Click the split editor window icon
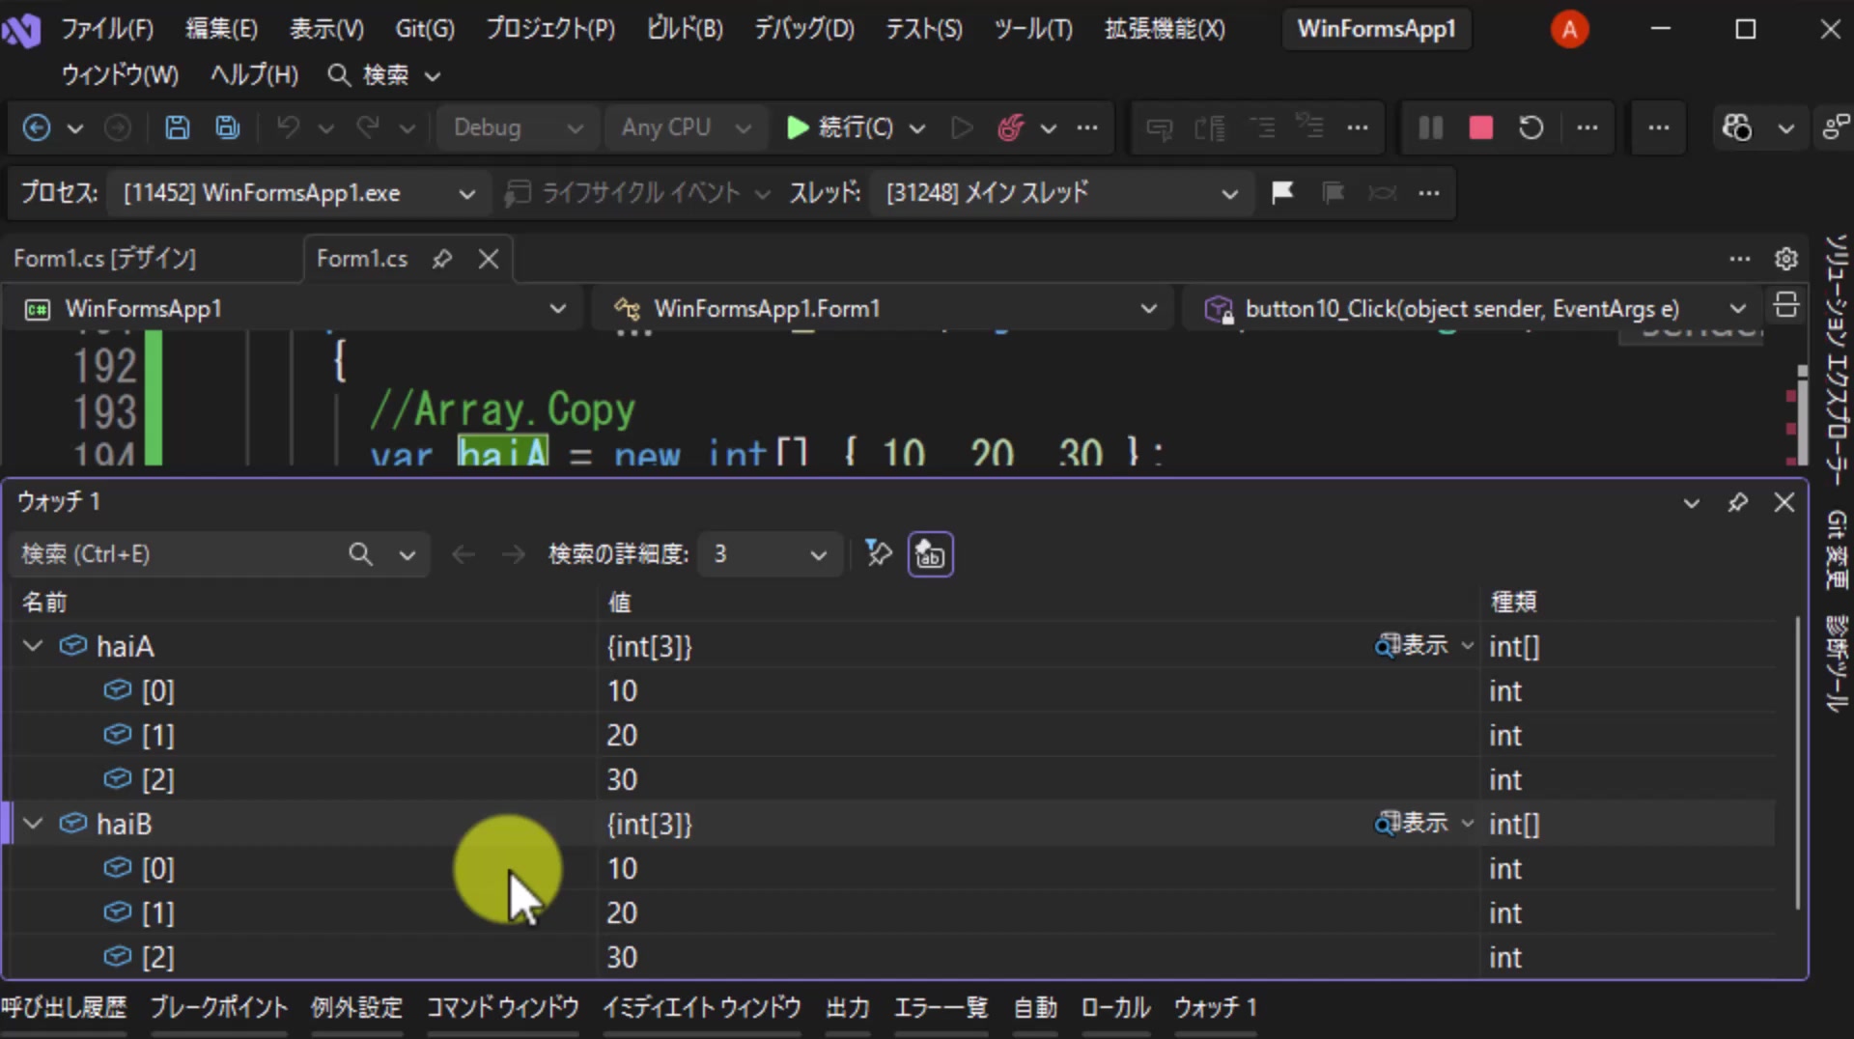Screen dimensions: 1854x1039 click(x=1786, y=305)
